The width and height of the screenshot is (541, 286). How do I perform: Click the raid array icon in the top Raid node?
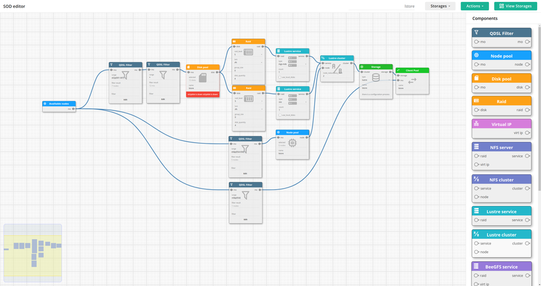249,53
